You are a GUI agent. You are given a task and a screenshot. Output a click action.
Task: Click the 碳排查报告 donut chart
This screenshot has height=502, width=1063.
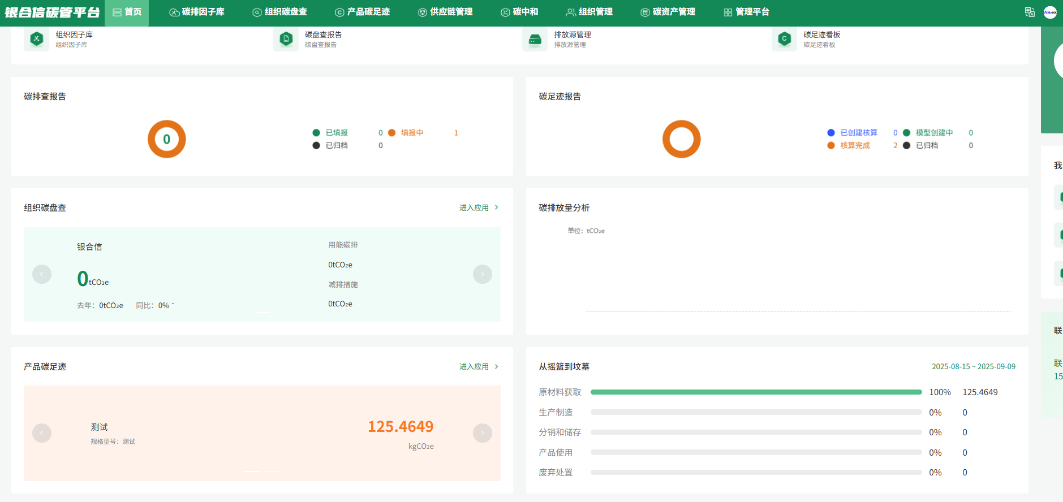tap(167, 139)
